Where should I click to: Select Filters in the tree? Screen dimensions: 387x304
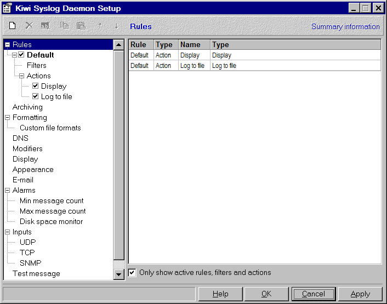click(x=37, y=65)
